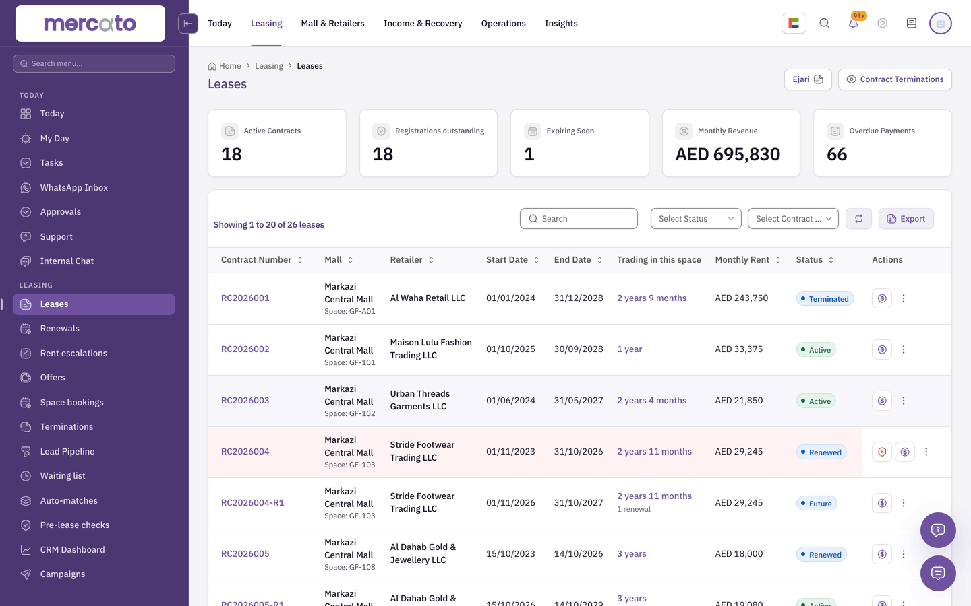971x606 pixels.
Task: Go to Rent escalations in sidebar
Action: click(x=94, y=353)
